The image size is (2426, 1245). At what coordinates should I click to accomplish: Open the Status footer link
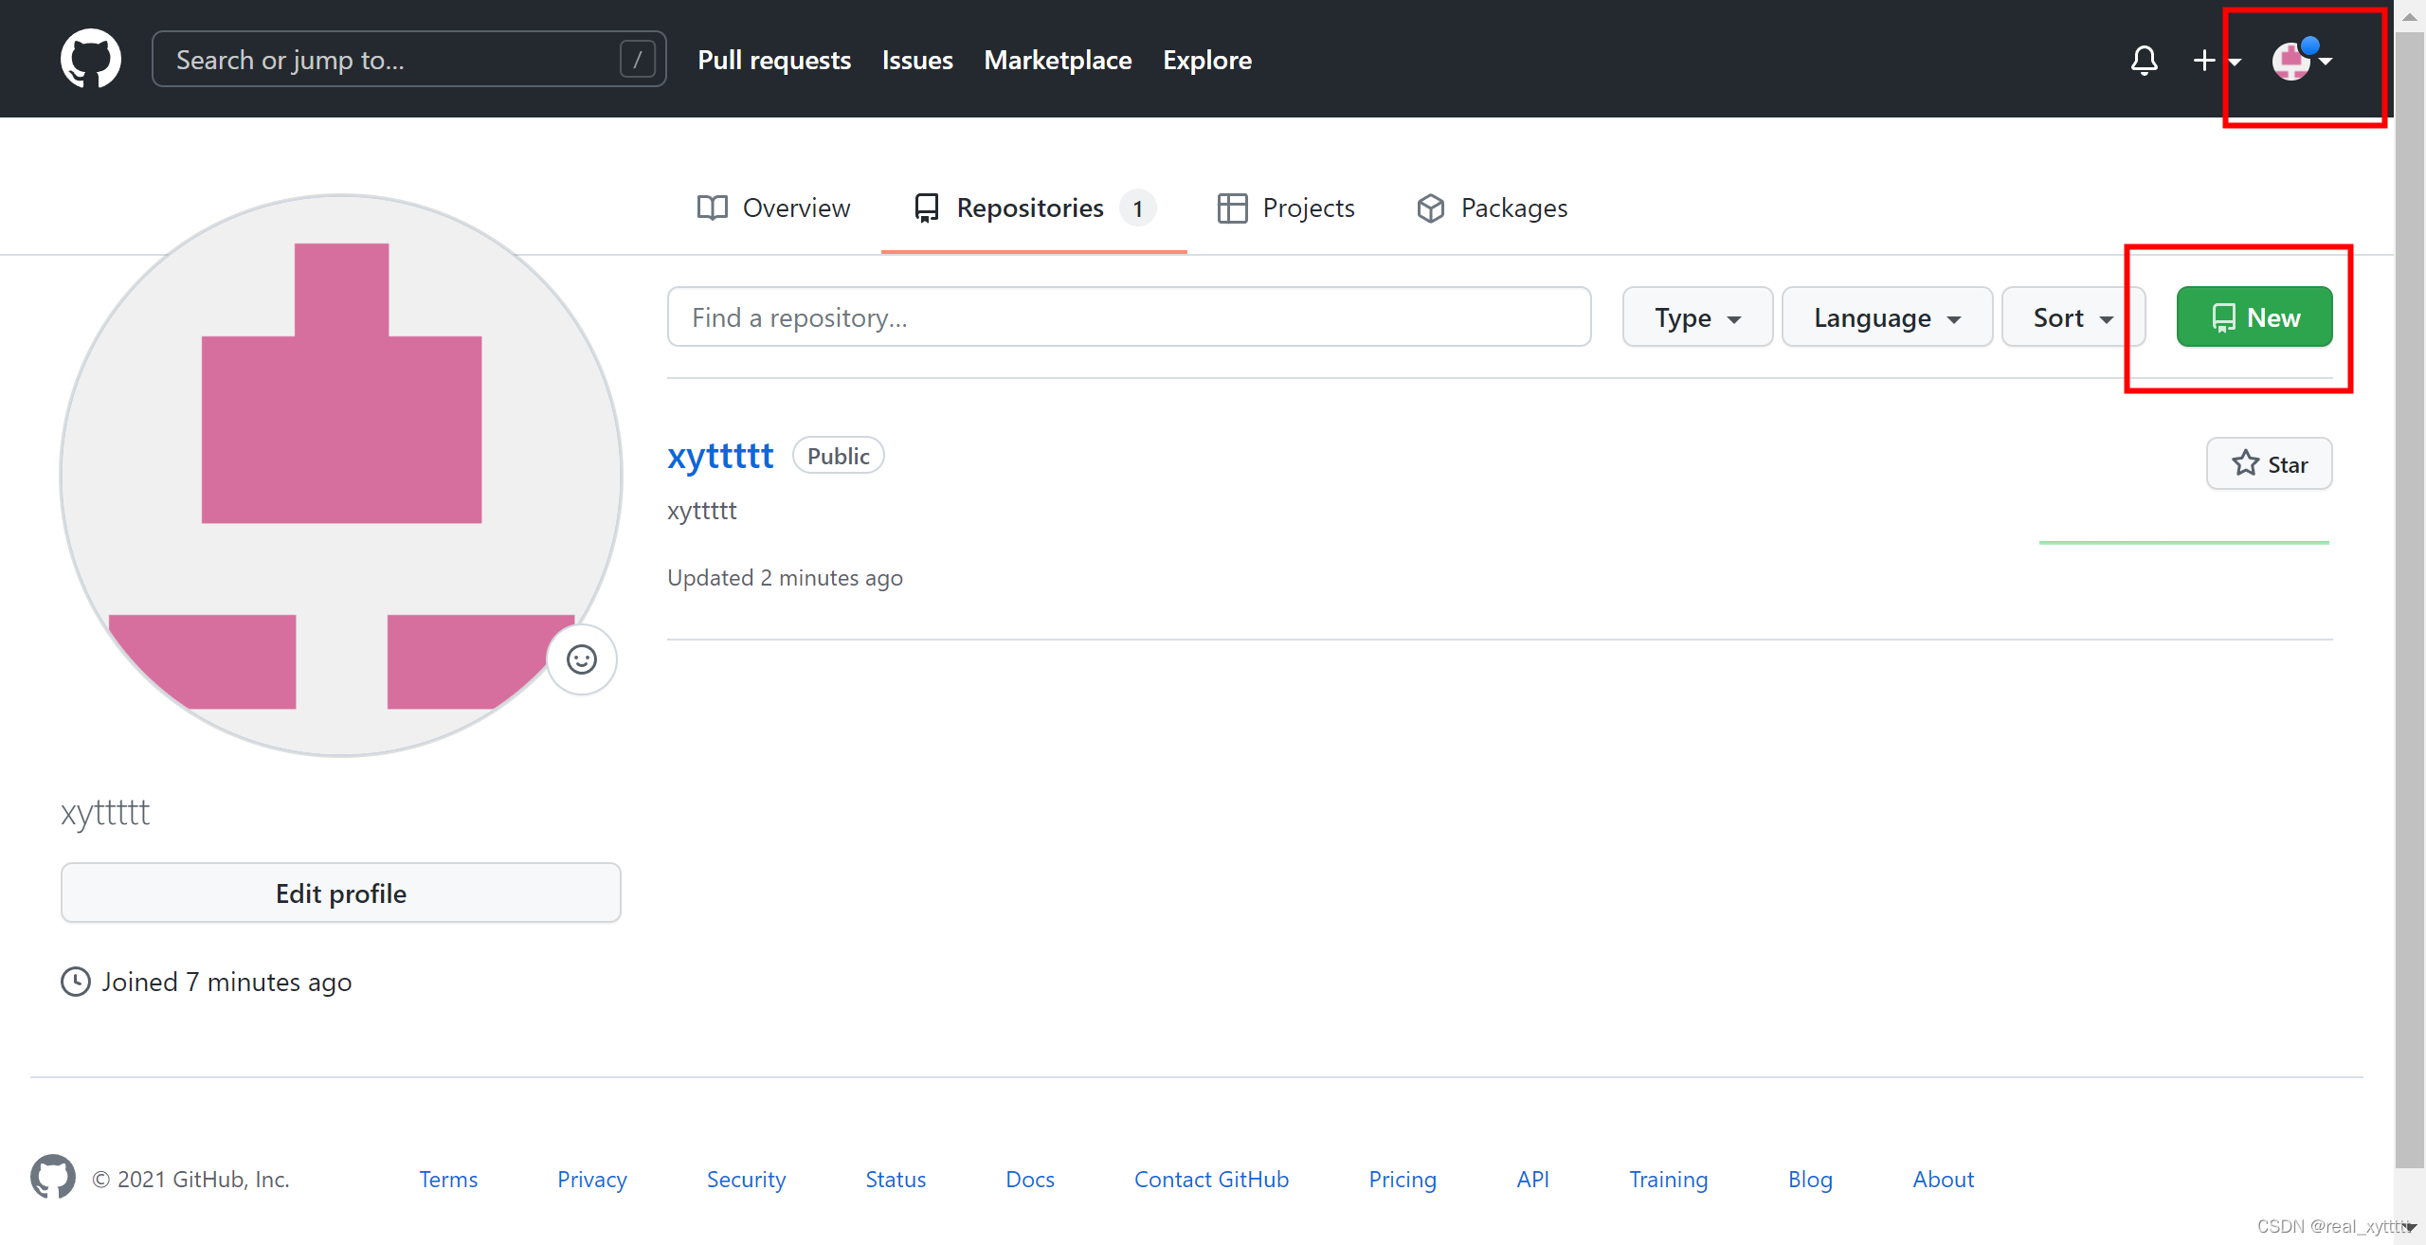click(896, 1179)
